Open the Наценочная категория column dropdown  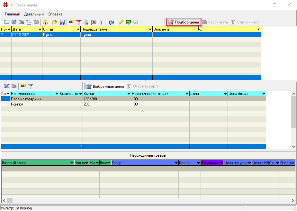(x=187, y=94)
